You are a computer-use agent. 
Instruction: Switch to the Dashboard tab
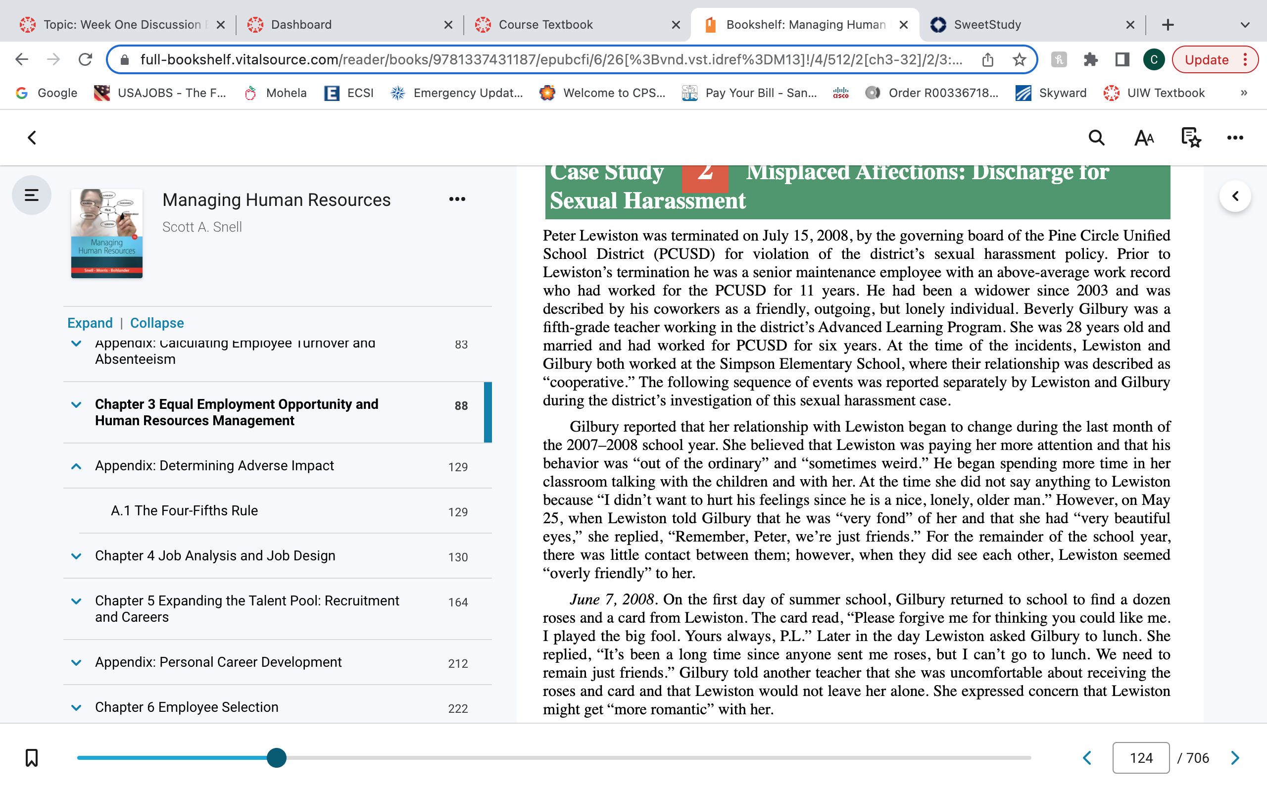click(x=301, y=25)
